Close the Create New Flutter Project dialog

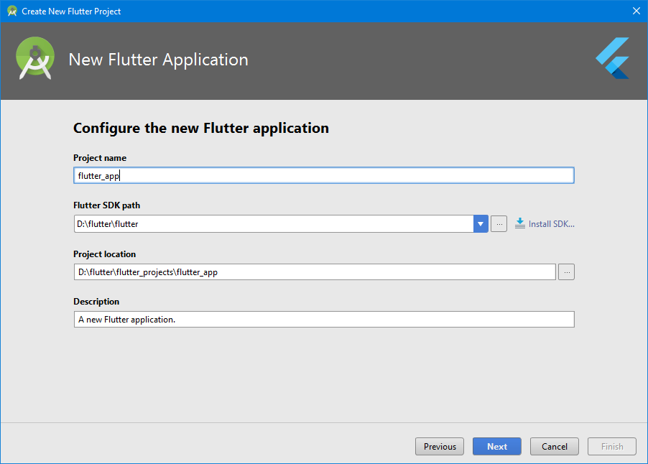tap(636, 11)
